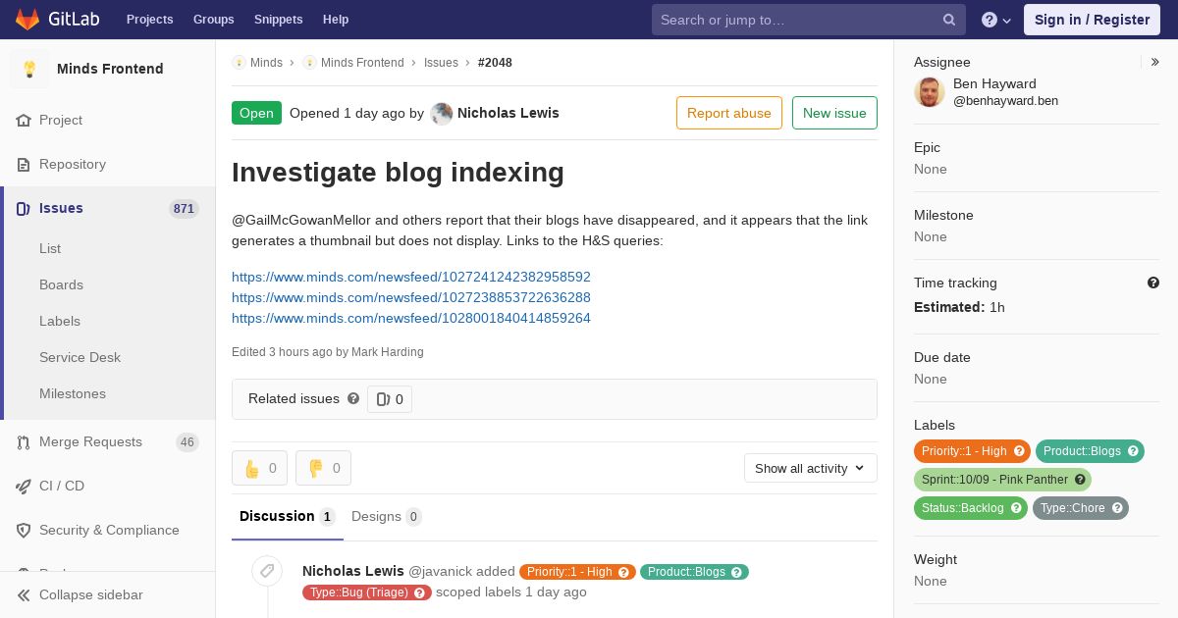The image size is (1178, 618).
Task: Click help icon on Type::Chore label
Action: pyautogui.click(x=1117, y=508)
